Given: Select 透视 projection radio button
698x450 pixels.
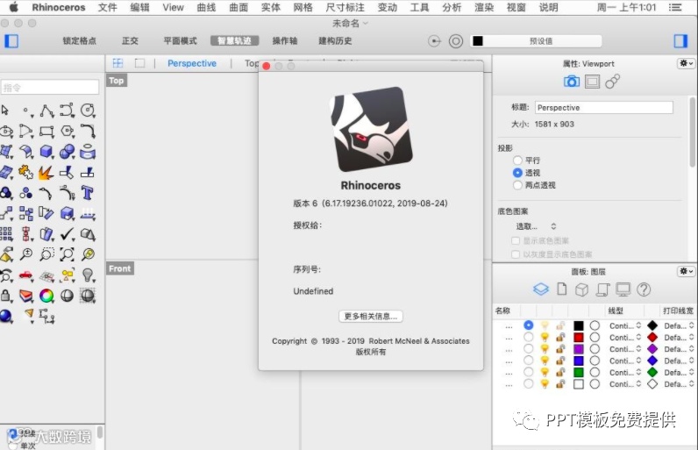Looking at the screenshot, I should tap(517, 173).
